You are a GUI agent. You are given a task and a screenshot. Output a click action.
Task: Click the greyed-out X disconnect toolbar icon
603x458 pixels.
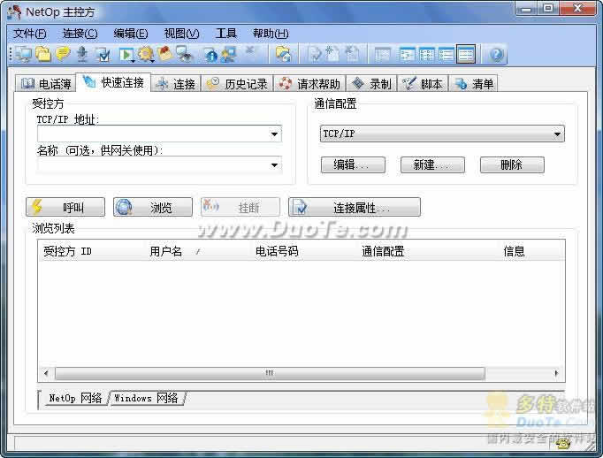(x=250, y=50)
